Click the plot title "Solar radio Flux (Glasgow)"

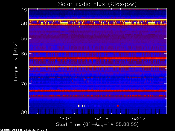click(97, 4)
